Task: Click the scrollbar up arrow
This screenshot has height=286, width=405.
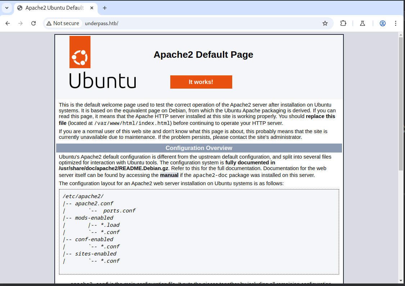Action: (x=401, y=34)
